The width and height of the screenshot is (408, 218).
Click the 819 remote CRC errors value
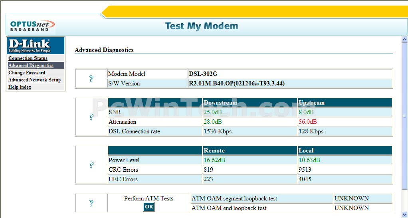click(208, 170)
